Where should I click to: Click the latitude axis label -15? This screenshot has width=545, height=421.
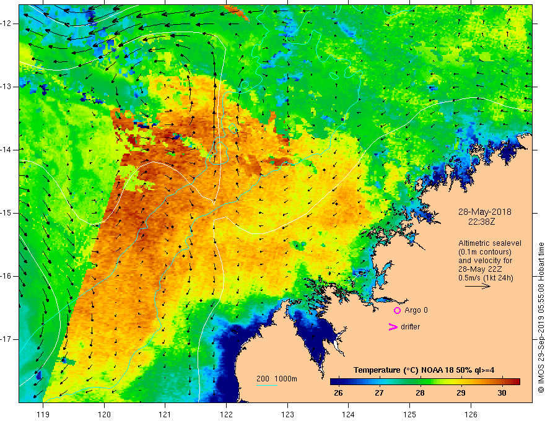coord(7,213)
